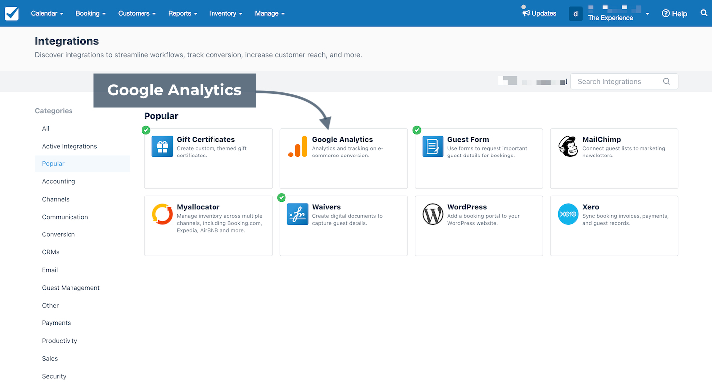Screen dimensions: 712x389
Task: Open the Booking dropdown menu
Action: tap(91, 13)
